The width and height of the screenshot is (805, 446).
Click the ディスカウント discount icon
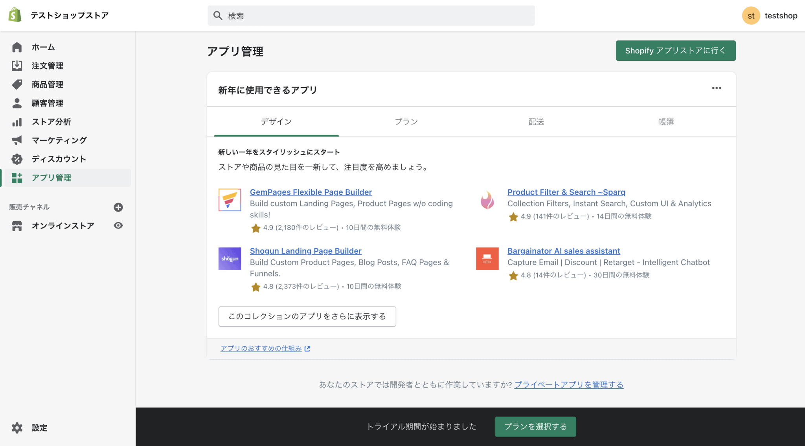coord(17,159)
